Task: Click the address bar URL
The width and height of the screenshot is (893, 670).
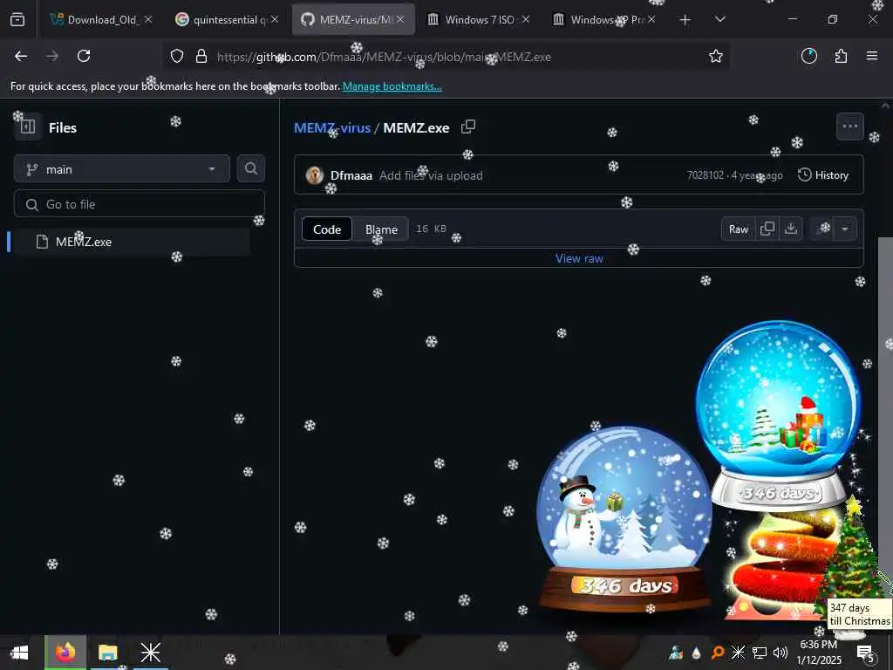Action: coord(384,57)
